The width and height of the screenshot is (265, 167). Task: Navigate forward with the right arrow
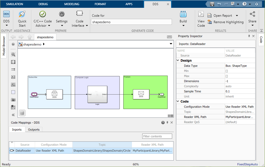coord(21,37)
